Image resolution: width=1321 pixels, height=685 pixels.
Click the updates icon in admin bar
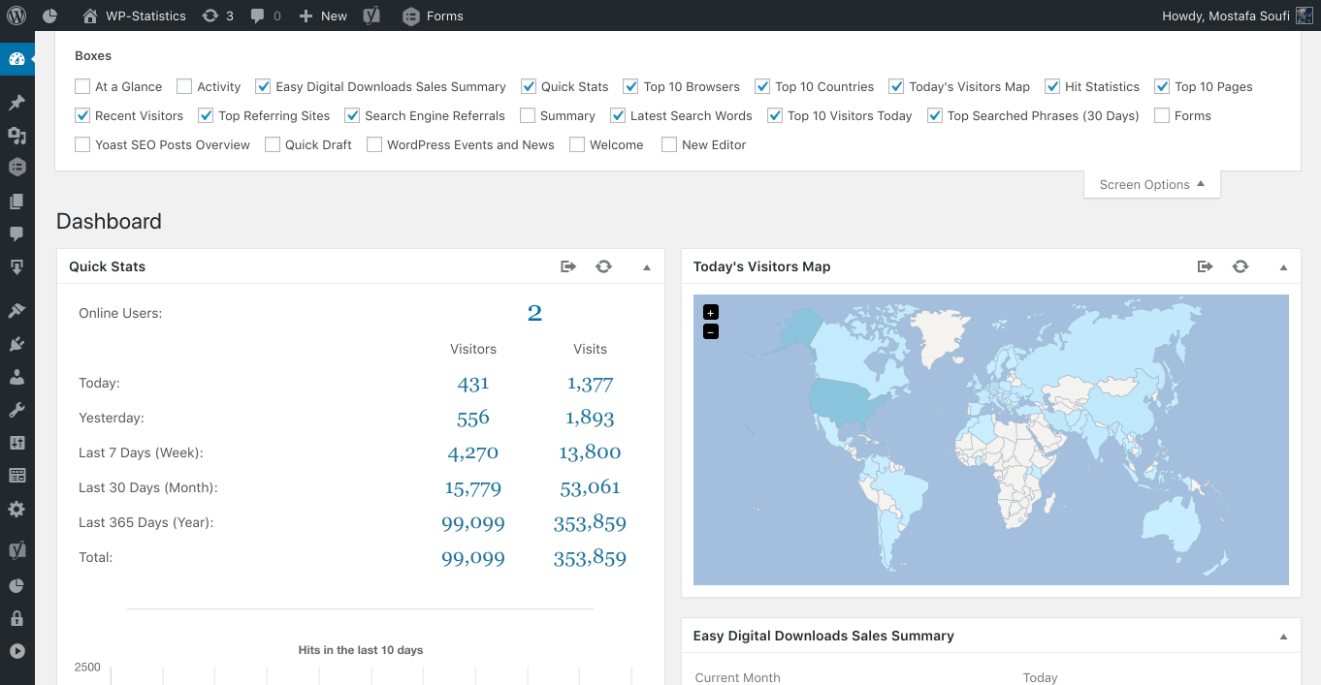pyautogui.click(x=217, y=16)
